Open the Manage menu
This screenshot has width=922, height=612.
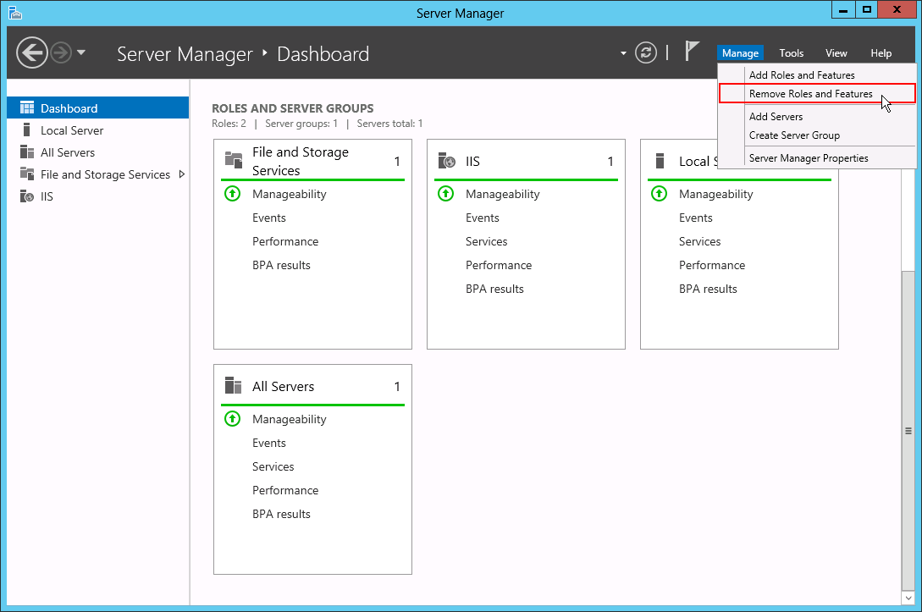point(740,53)
